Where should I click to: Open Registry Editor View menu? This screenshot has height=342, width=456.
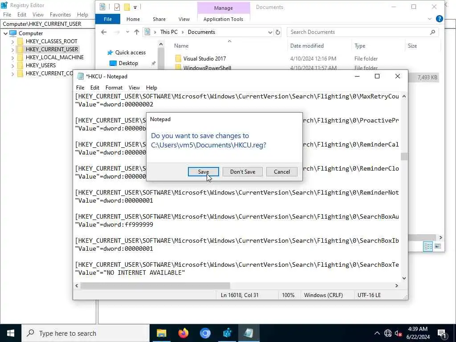(x=38, y=15)
